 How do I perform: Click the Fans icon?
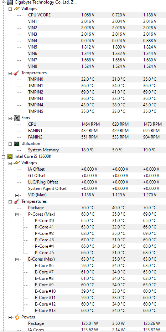coord(17,118)
